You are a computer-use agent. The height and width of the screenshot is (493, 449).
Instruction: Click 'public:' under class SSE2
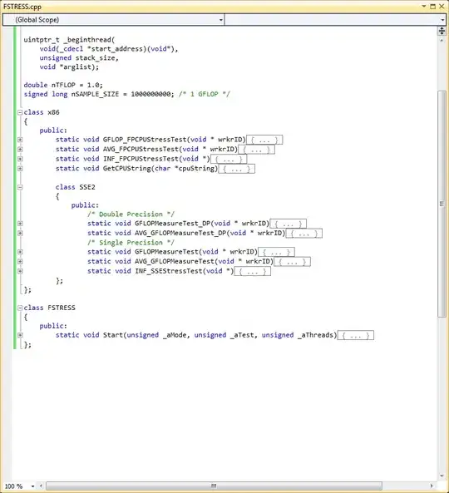pos(85,205)
